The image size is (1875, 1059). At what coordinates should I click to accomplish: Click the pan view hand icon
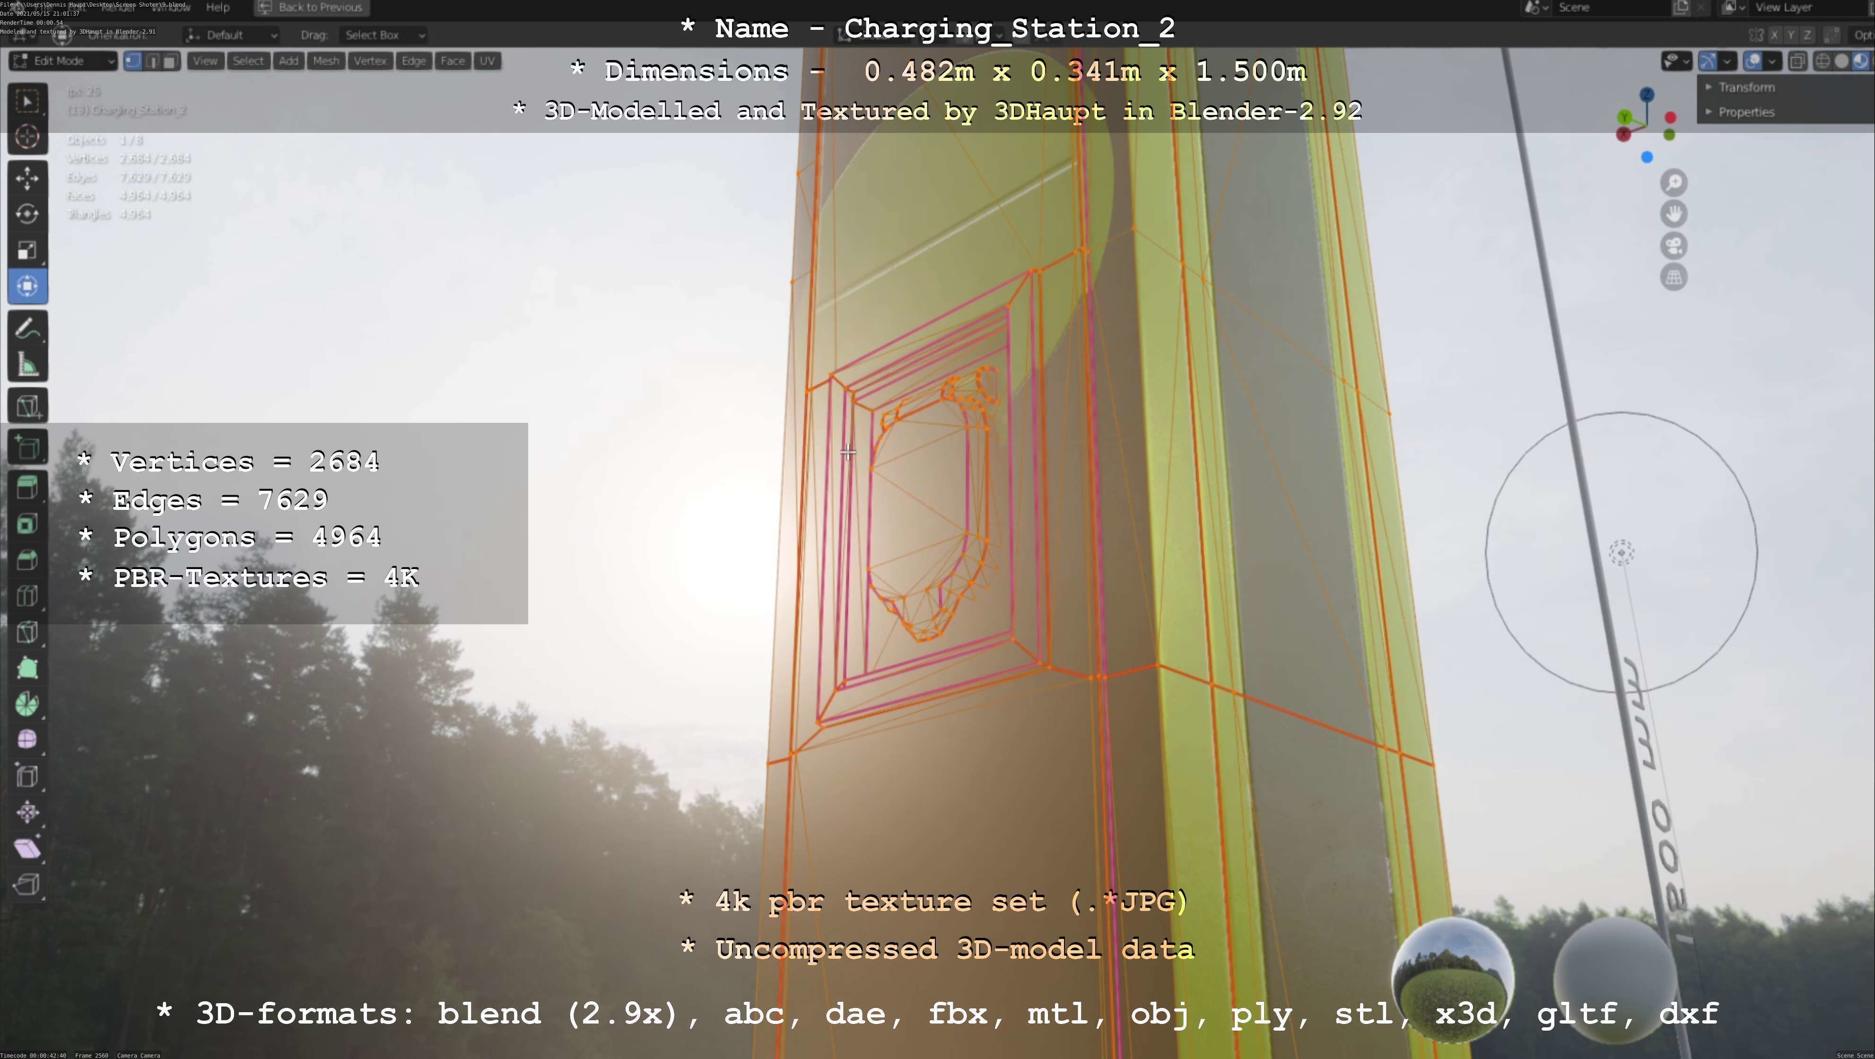(1674, 214)
